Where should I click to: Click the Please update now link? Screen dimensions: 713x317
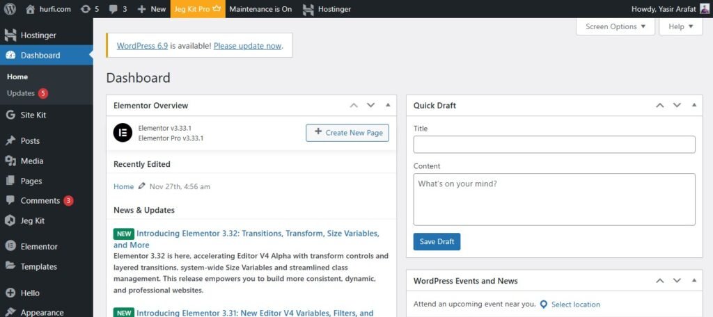click(x=247, y=46)
